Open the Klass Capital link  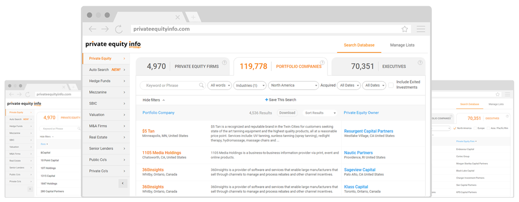coord(356,187)
